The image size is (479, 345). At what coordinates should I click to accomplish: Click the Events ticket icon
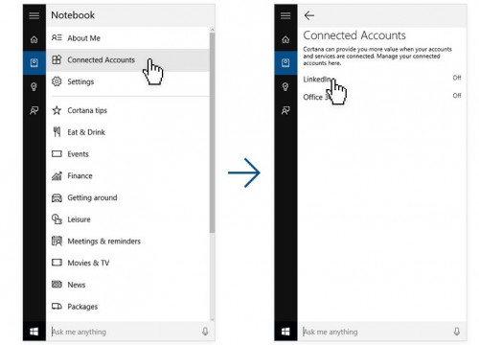57,154
